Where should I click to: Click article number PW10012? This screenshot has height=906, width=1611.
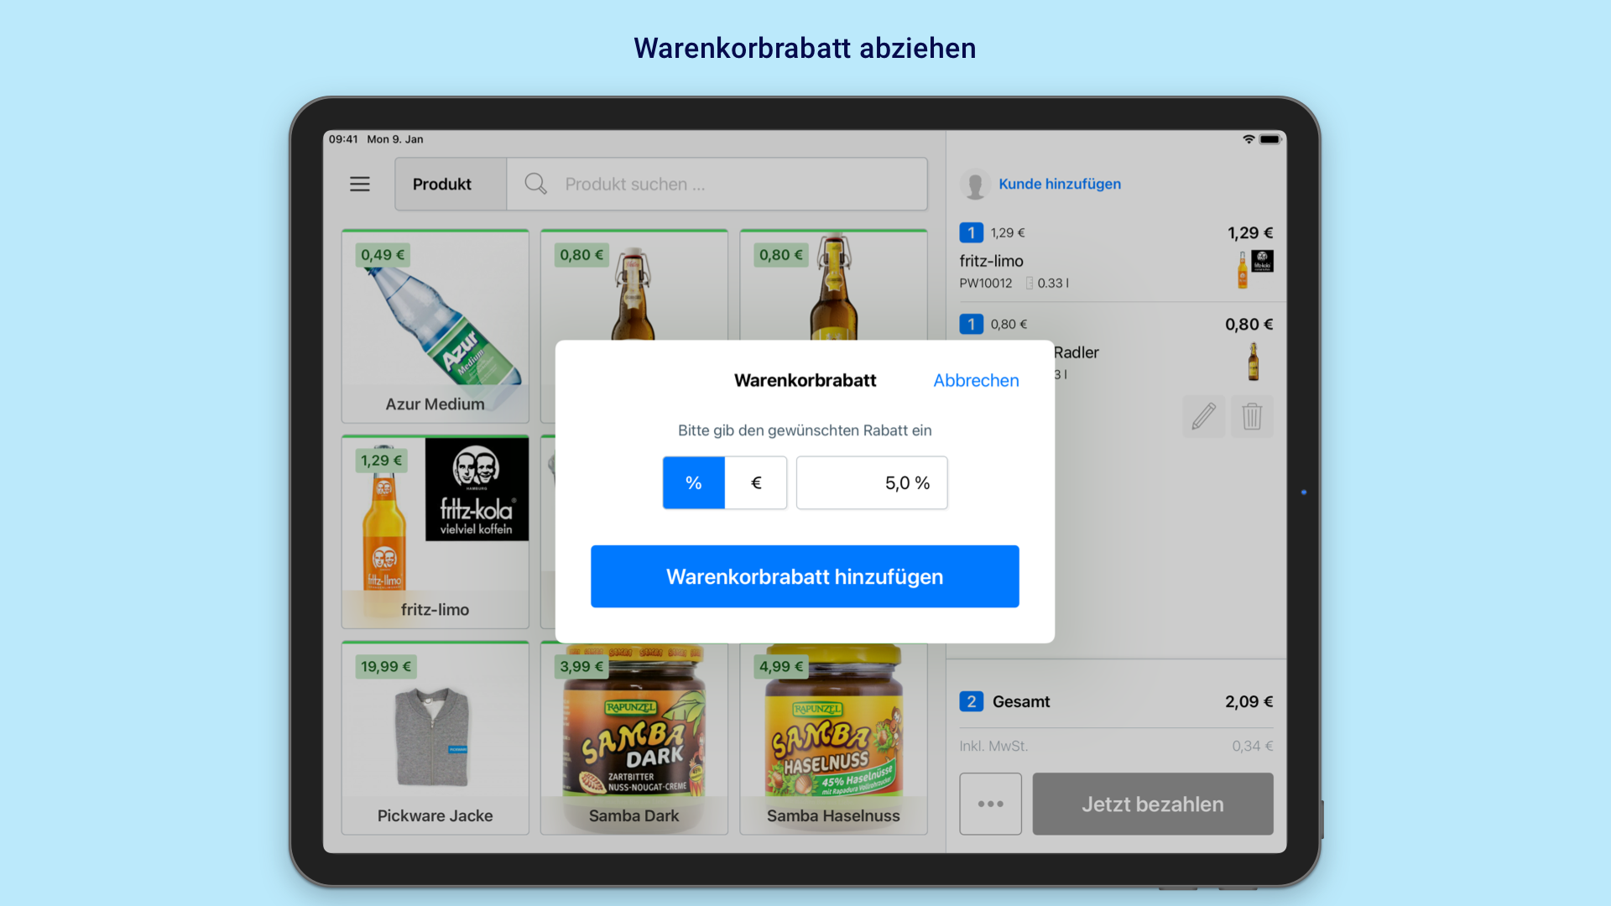pyautogui.click(x=986, y=284)
